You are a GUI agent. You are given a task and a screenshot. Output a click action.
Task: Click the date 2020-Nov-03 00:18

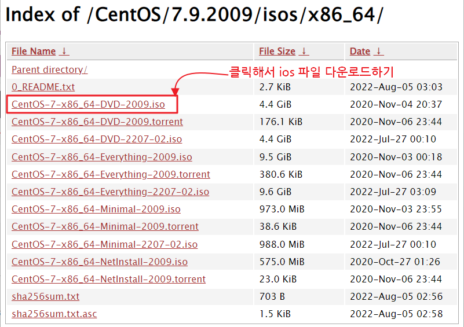[x=396, y=157]
